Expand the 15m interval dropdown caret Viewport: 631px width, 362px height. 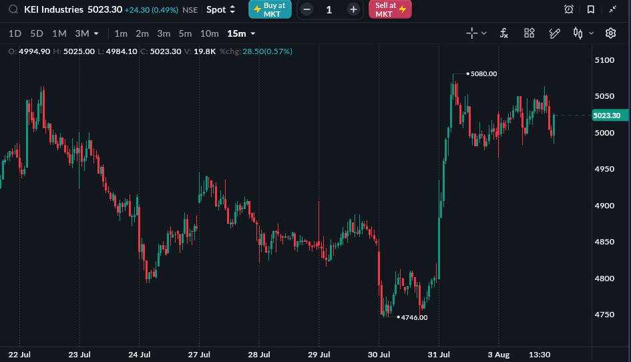(x=252, y=34)
